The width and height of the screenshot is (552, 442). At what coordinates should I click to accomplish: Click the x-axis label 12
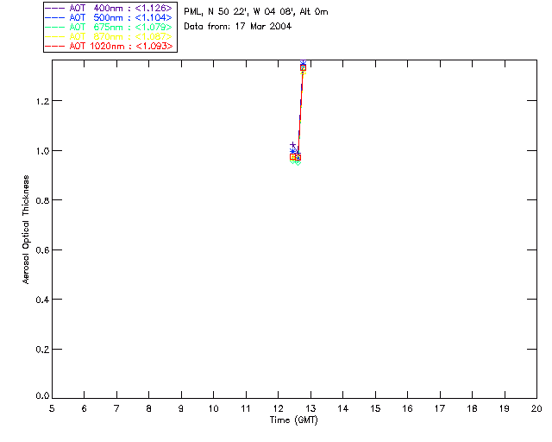coord(278,409)
